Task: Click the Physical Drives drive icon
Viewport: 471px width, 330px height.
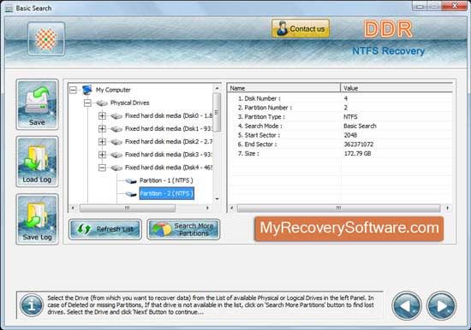Action: (102, 103)
